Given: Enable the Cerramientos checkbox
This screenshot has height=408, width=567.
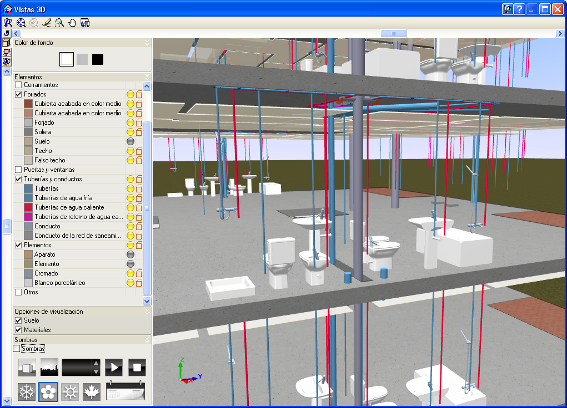Looking at the screenshot, I should click(18, 85).
